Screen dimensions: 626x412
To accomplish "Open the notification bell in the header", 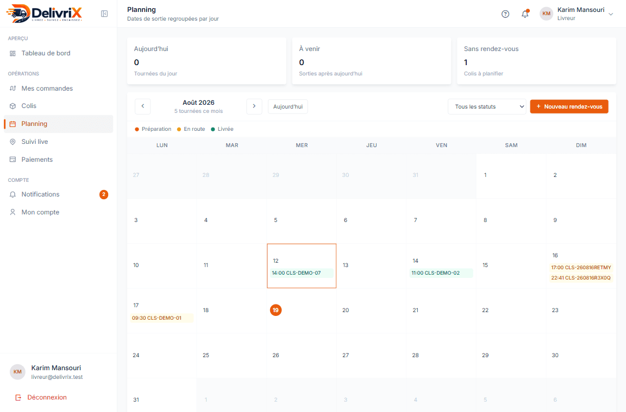I will coord(525,14).
